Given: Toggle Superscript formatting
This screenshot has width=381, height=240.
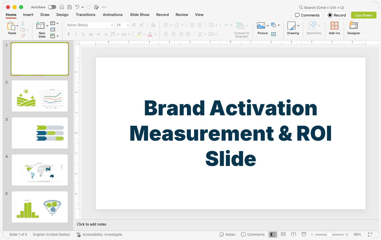Looking at the screenshot, I should tap(99, 34).
